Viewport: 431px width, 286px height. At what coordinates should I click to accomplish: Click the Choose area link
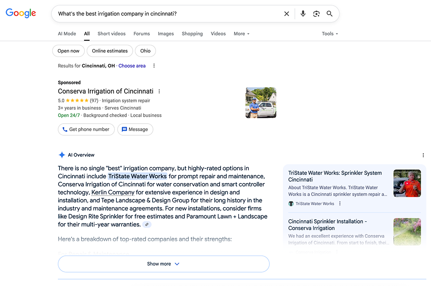[x=132, y=65]
